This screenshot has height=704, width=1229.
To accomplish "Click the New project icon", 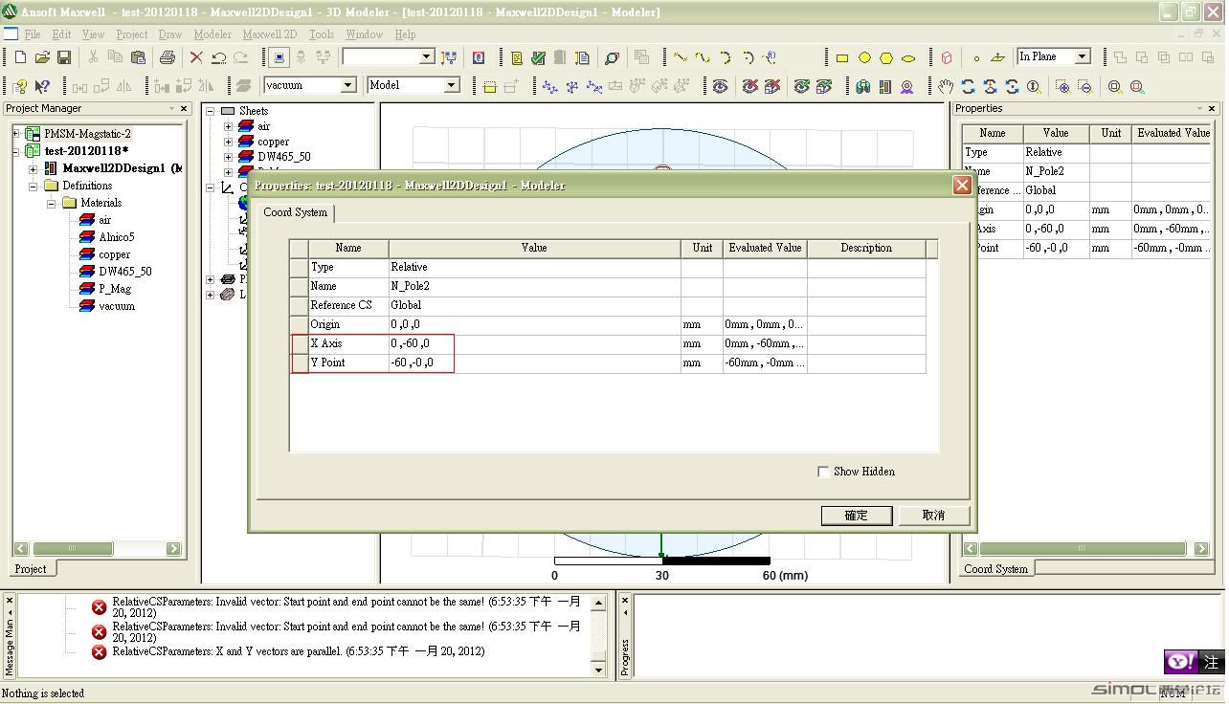I will tap(20, 57).
